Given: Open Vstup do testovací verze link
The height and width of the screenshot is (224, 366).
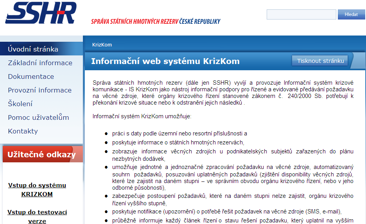Looking at the screenshot, I should 37,217.
